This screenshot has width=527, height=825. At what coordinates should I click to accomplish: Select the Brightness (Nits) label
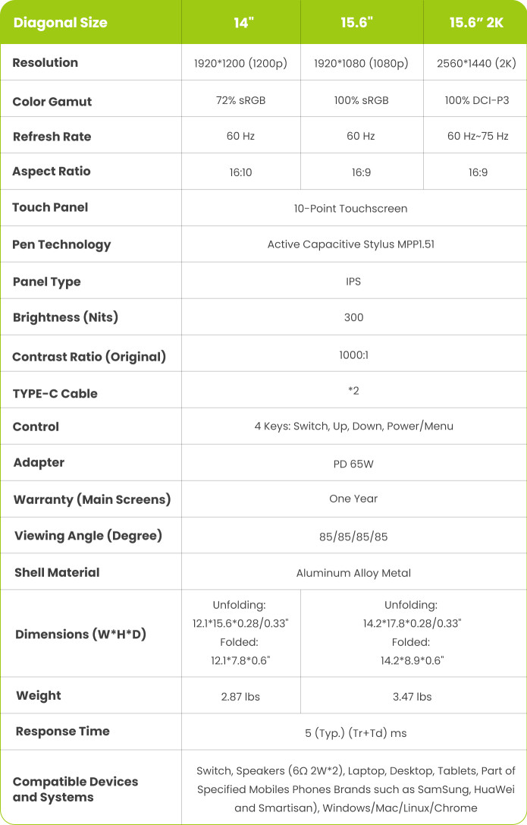(66, 317)
